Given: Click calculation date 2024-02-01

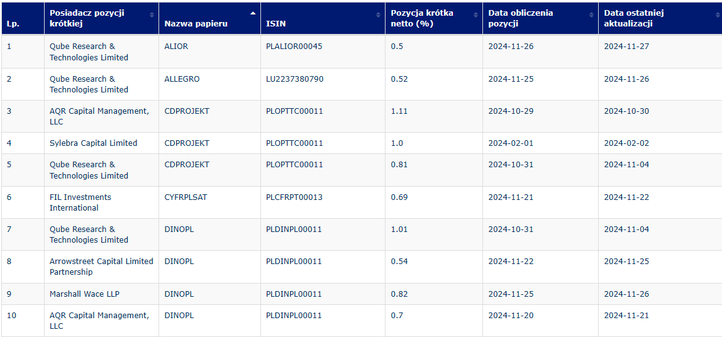Looking at the screenshot, I should [x=511, y=143].
